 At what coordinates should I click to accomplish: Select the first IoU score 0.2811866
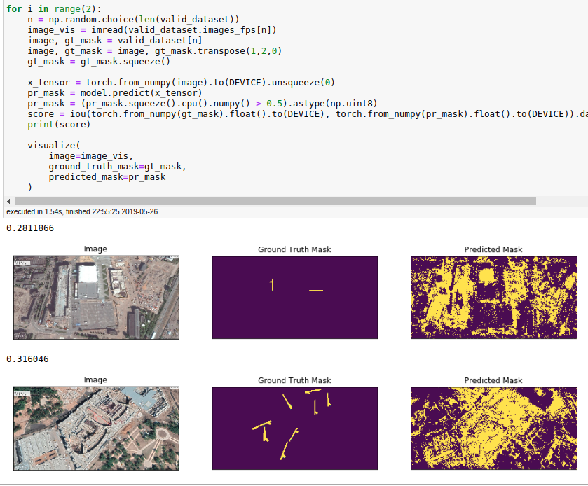click(27, 228)
